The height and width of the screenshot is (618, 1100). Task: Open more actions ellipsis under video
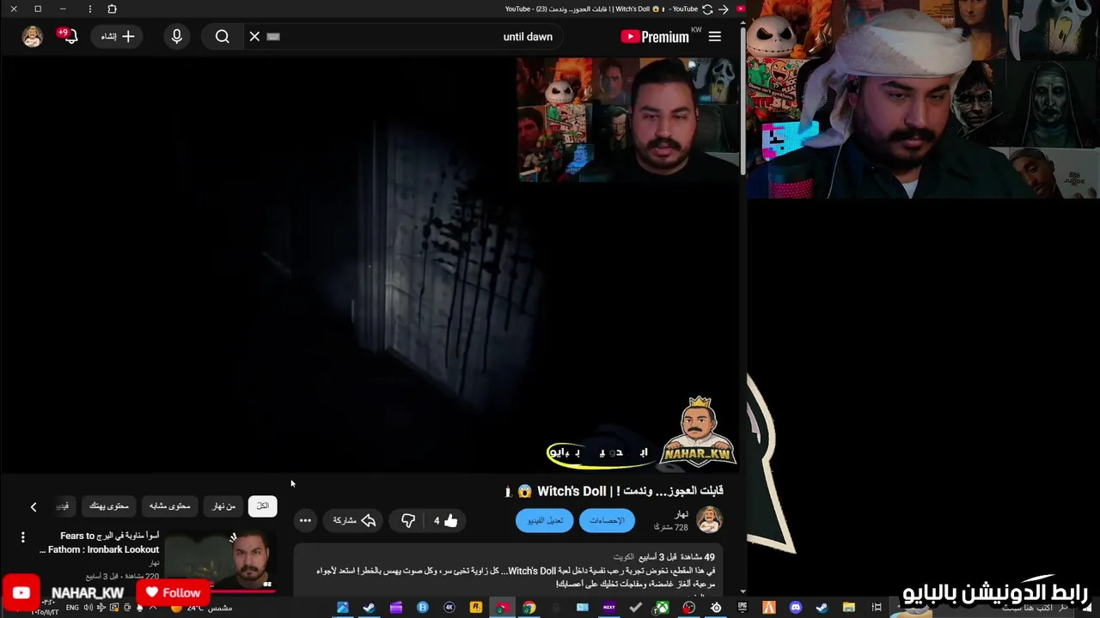pyautogui.click(x=305, y=520)
